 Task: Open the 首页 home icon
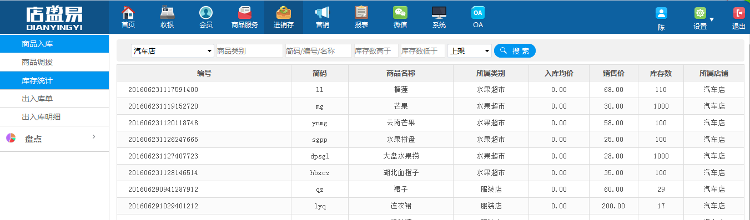pyautogui.click(x=128, y=12)
